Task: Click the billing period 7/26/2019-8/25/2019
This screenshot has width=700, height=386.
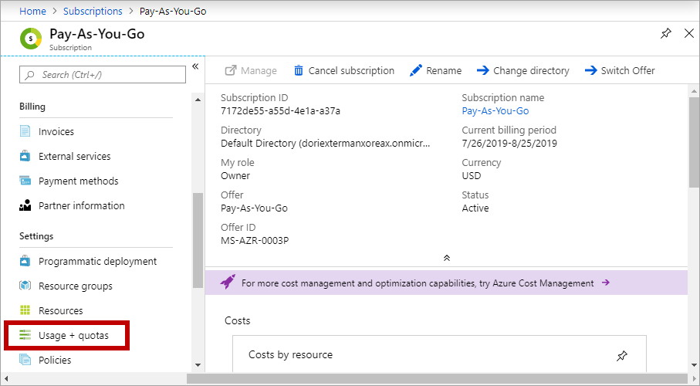Action: point(509,144)
